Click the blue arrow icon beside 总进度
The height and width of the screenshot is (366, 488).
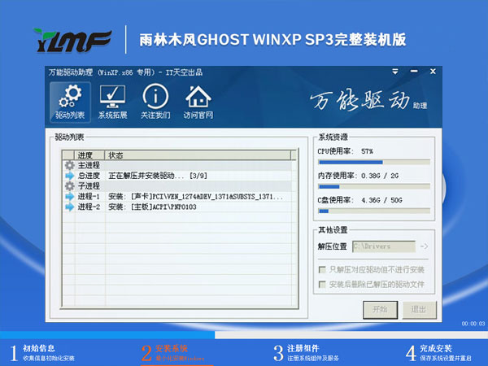[x=69, y=176]
